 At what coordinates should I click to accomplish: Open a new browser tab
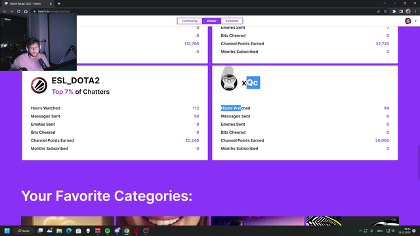pyautogui.click(x=59, y=4)
